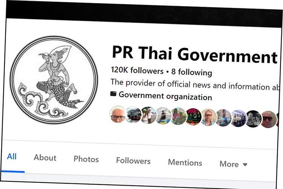Viewport: 283px width, 189px height.
Task: Click the PR Thai Government page title
Action: tap(195, 54)
